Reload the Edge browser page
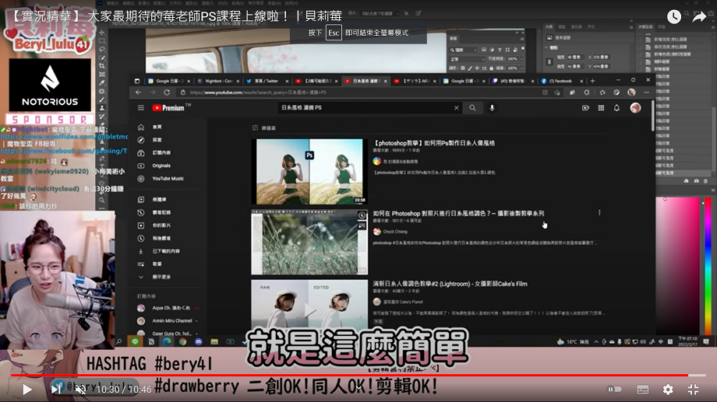Screen dimensions: 717x402 pyautogui.click(x=167, y=93)
